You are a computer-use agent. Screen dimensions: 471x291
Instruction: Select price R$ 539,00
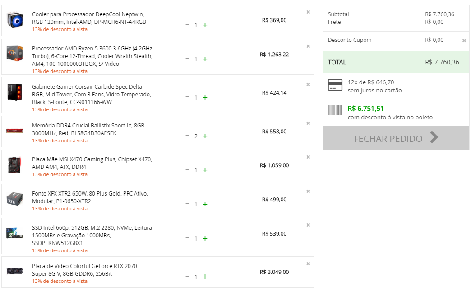[274, 234]
